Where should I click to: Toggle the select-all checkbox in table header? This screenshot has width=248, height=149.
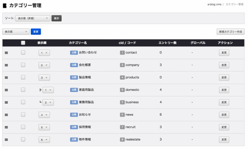point(23,43)
